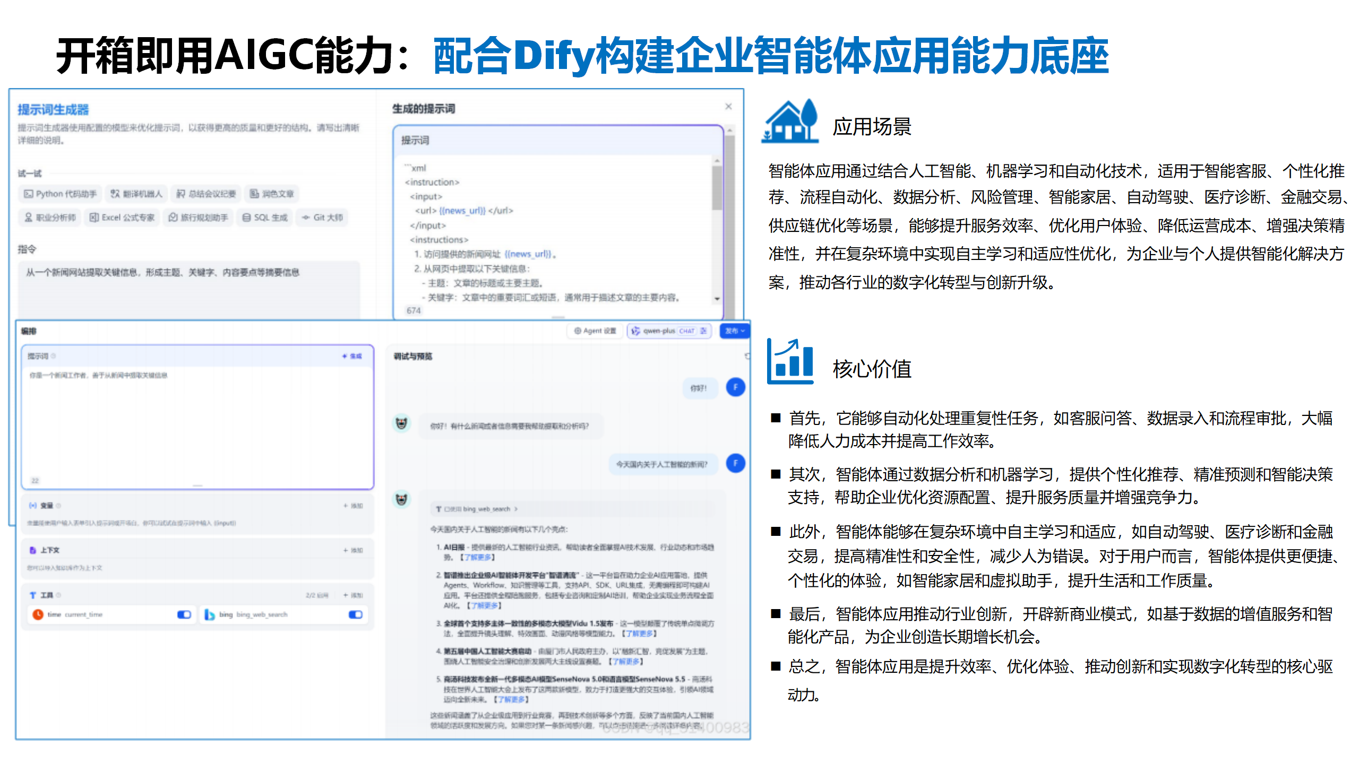Click the time tool clock icon
1359x764 pixels.
coord(38,614)
